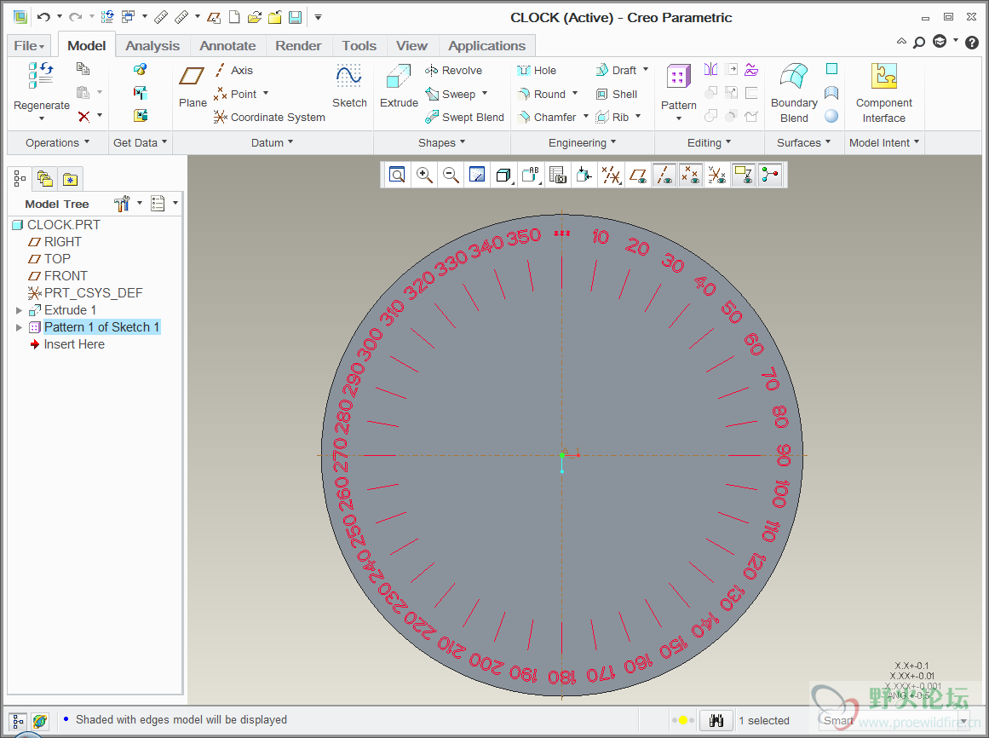Image resolution: width=989 pixels, height=738 pixels.
Task: Open the Creo help question mark
Action: pyautogui.click(x=972, y=43)
